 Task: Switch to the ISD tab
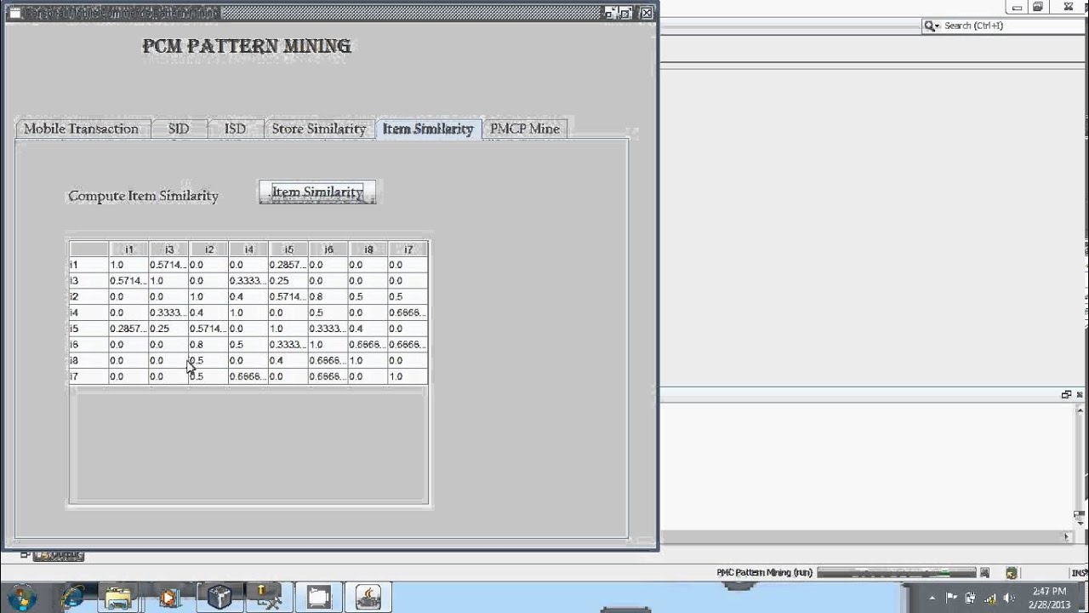[235, 129]
